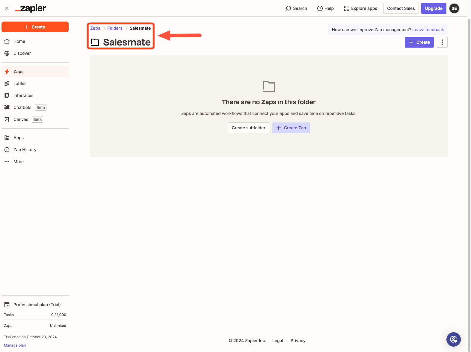Open Tables in the sidebar
The height and width of the screenshot is (352, 471).
pos(20,84)
